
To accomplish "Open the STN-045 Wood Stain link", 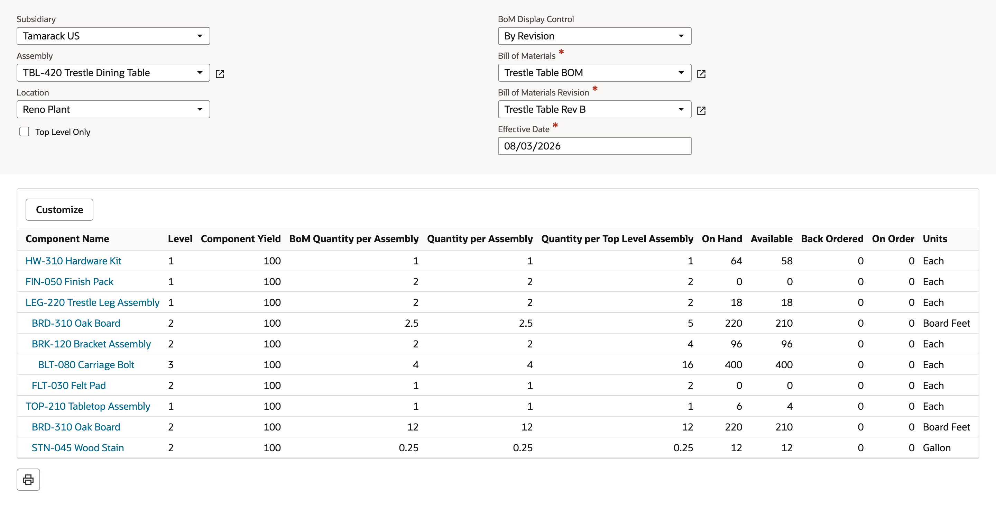I will [78, 448].
